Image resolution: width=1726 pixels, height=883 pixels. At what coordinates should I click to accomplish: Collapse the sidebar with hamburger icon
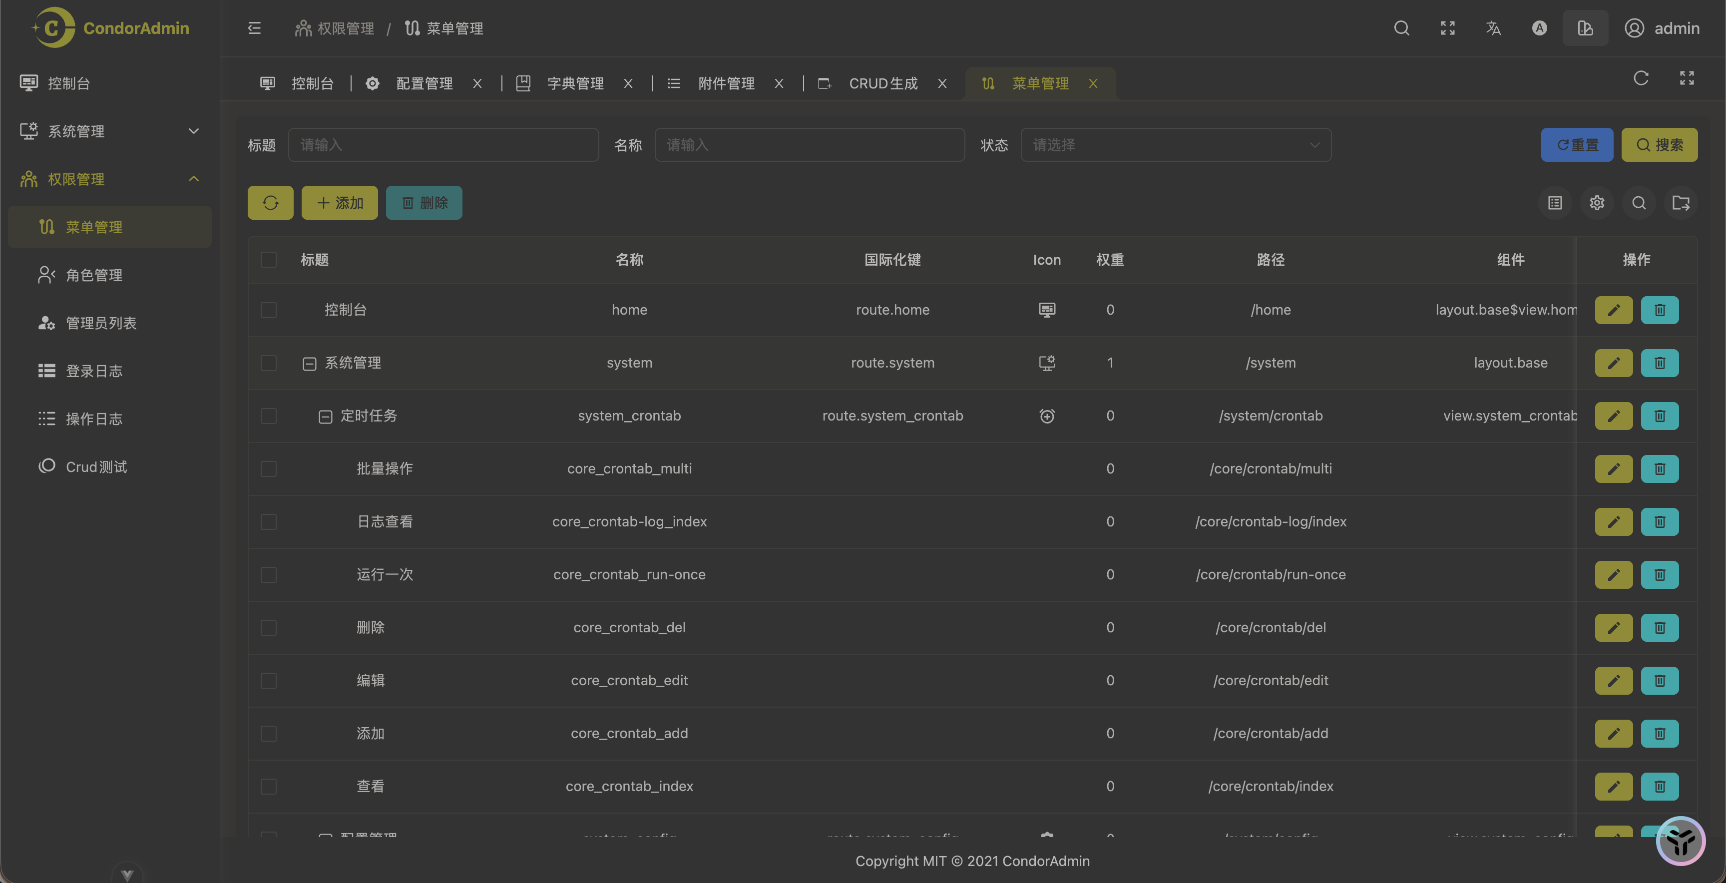tap(254, 28)
